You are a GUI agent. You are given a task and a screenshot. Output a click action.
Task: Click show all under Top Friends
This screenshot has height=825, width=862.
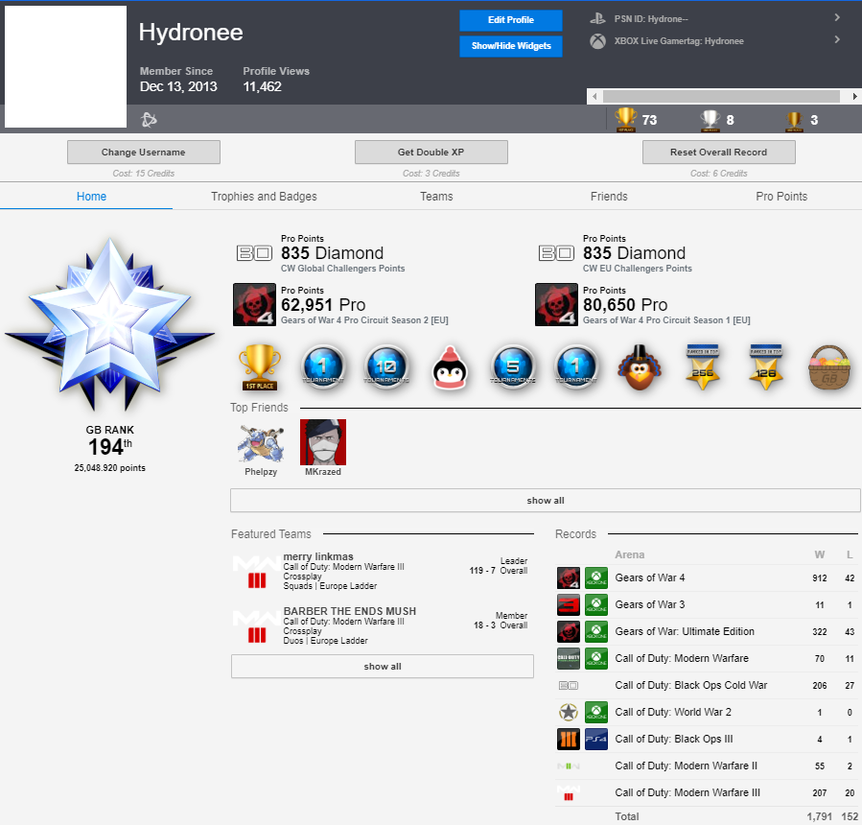point(546,501)
